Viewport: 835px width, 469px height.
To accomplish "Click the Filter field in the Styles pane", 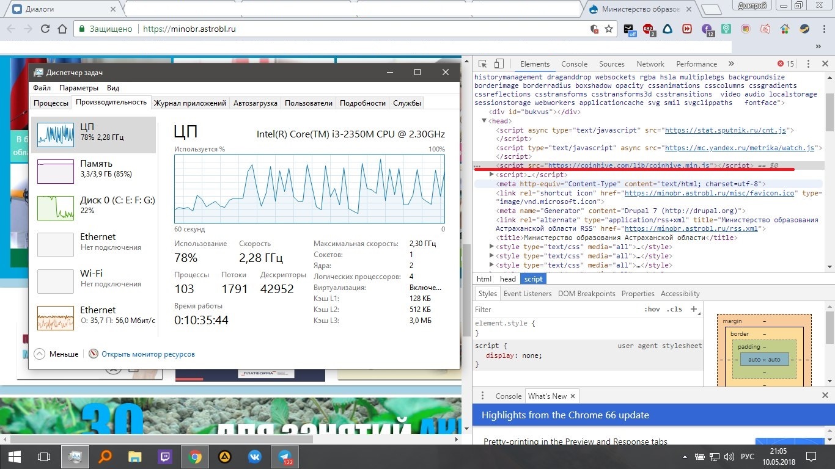I will click(556, 309).
